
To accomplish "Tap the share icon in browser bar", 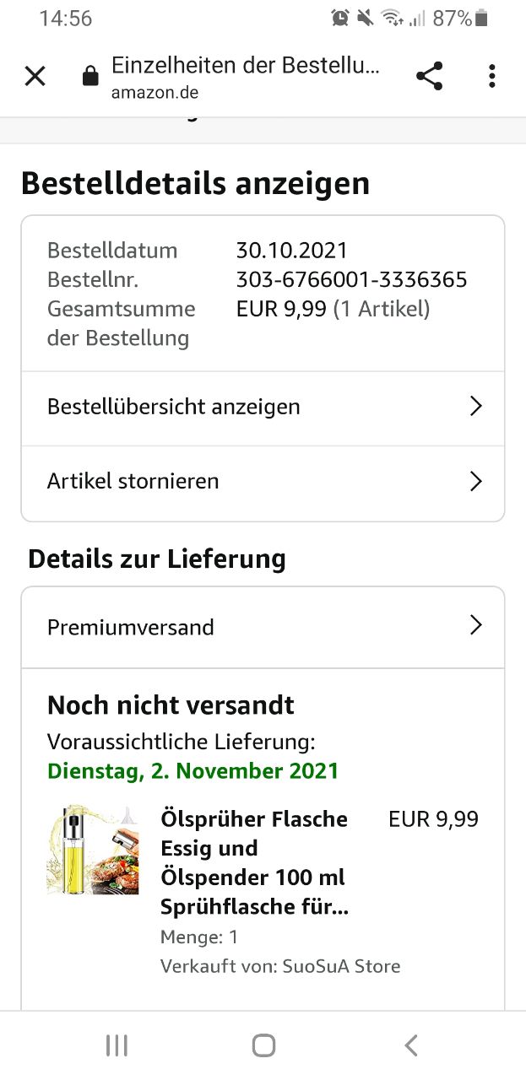I will 430,77.
